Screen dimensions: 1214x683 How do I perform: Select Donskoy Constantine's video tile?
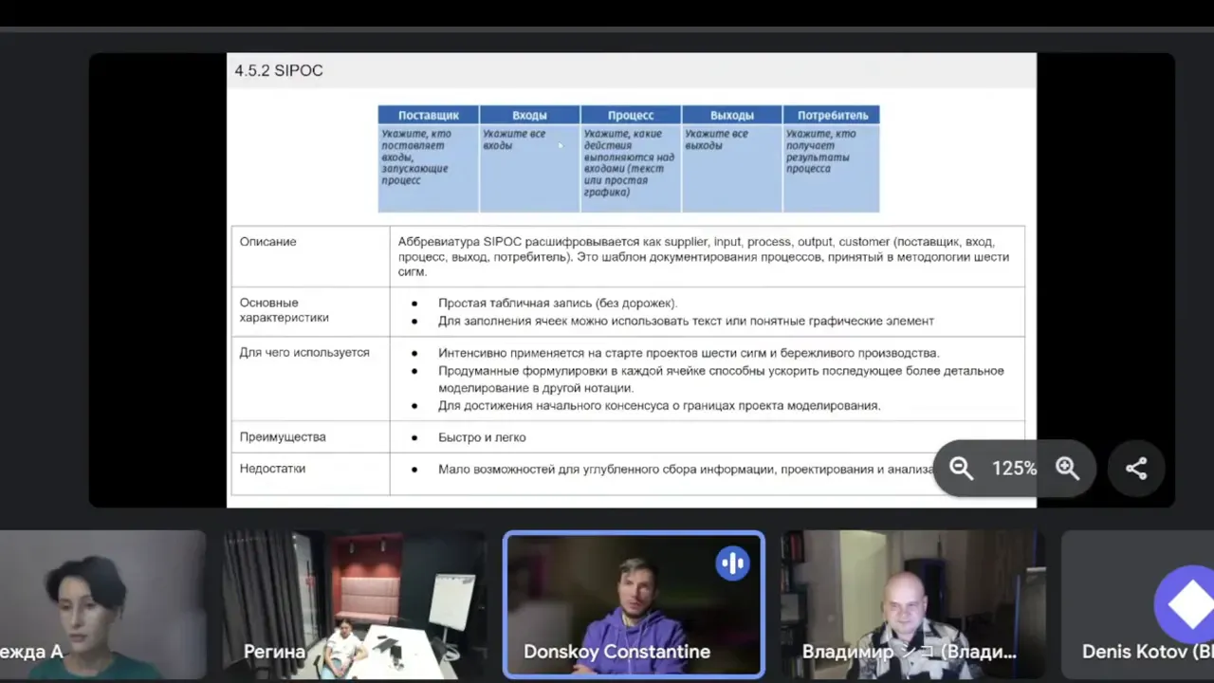(x=634, y=604)
